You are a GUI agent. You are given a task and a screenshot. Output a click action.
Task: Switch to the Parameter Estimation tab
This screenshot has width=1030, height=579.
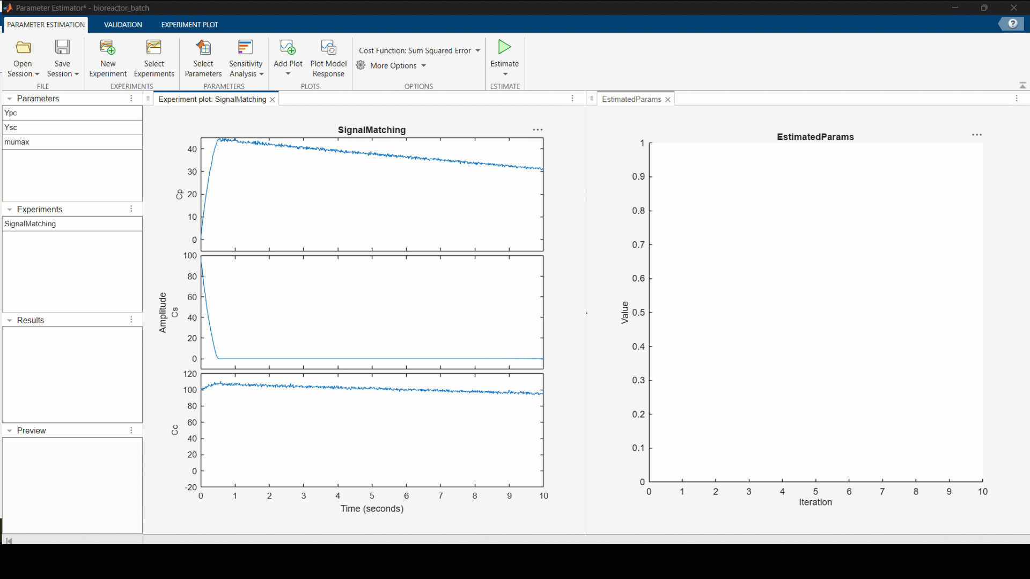click(46, 25)
